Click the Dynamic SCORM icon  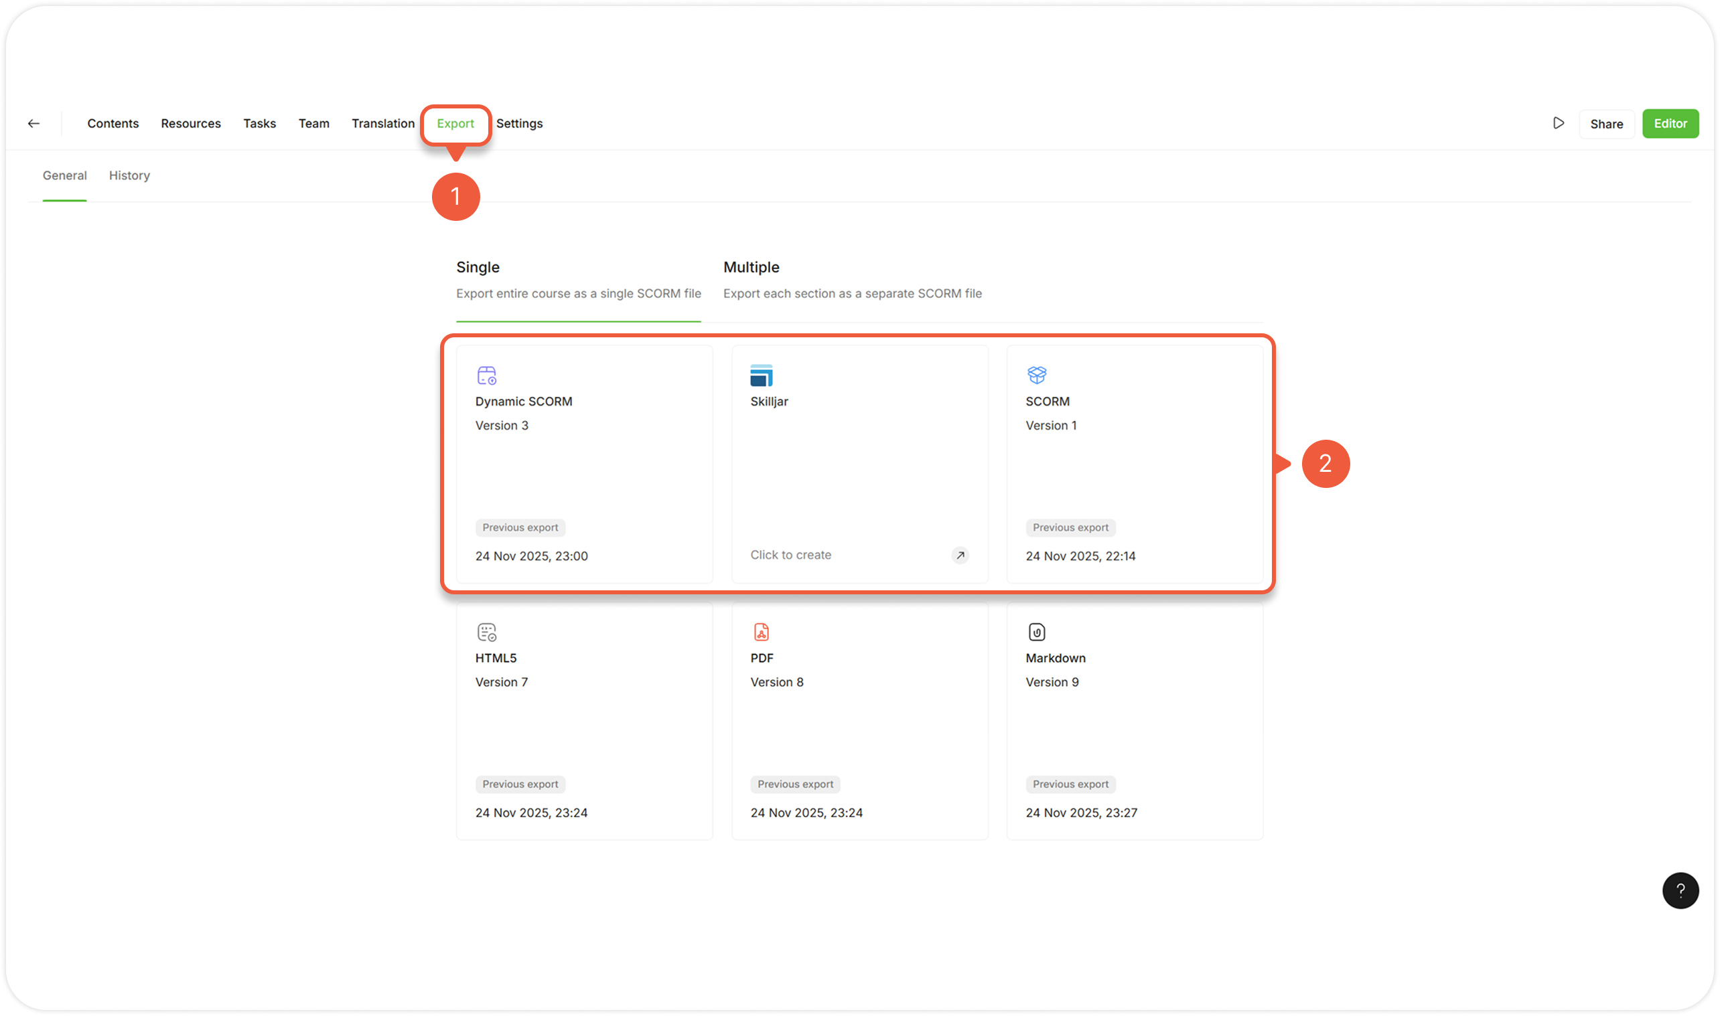click(x=486, y=375)
